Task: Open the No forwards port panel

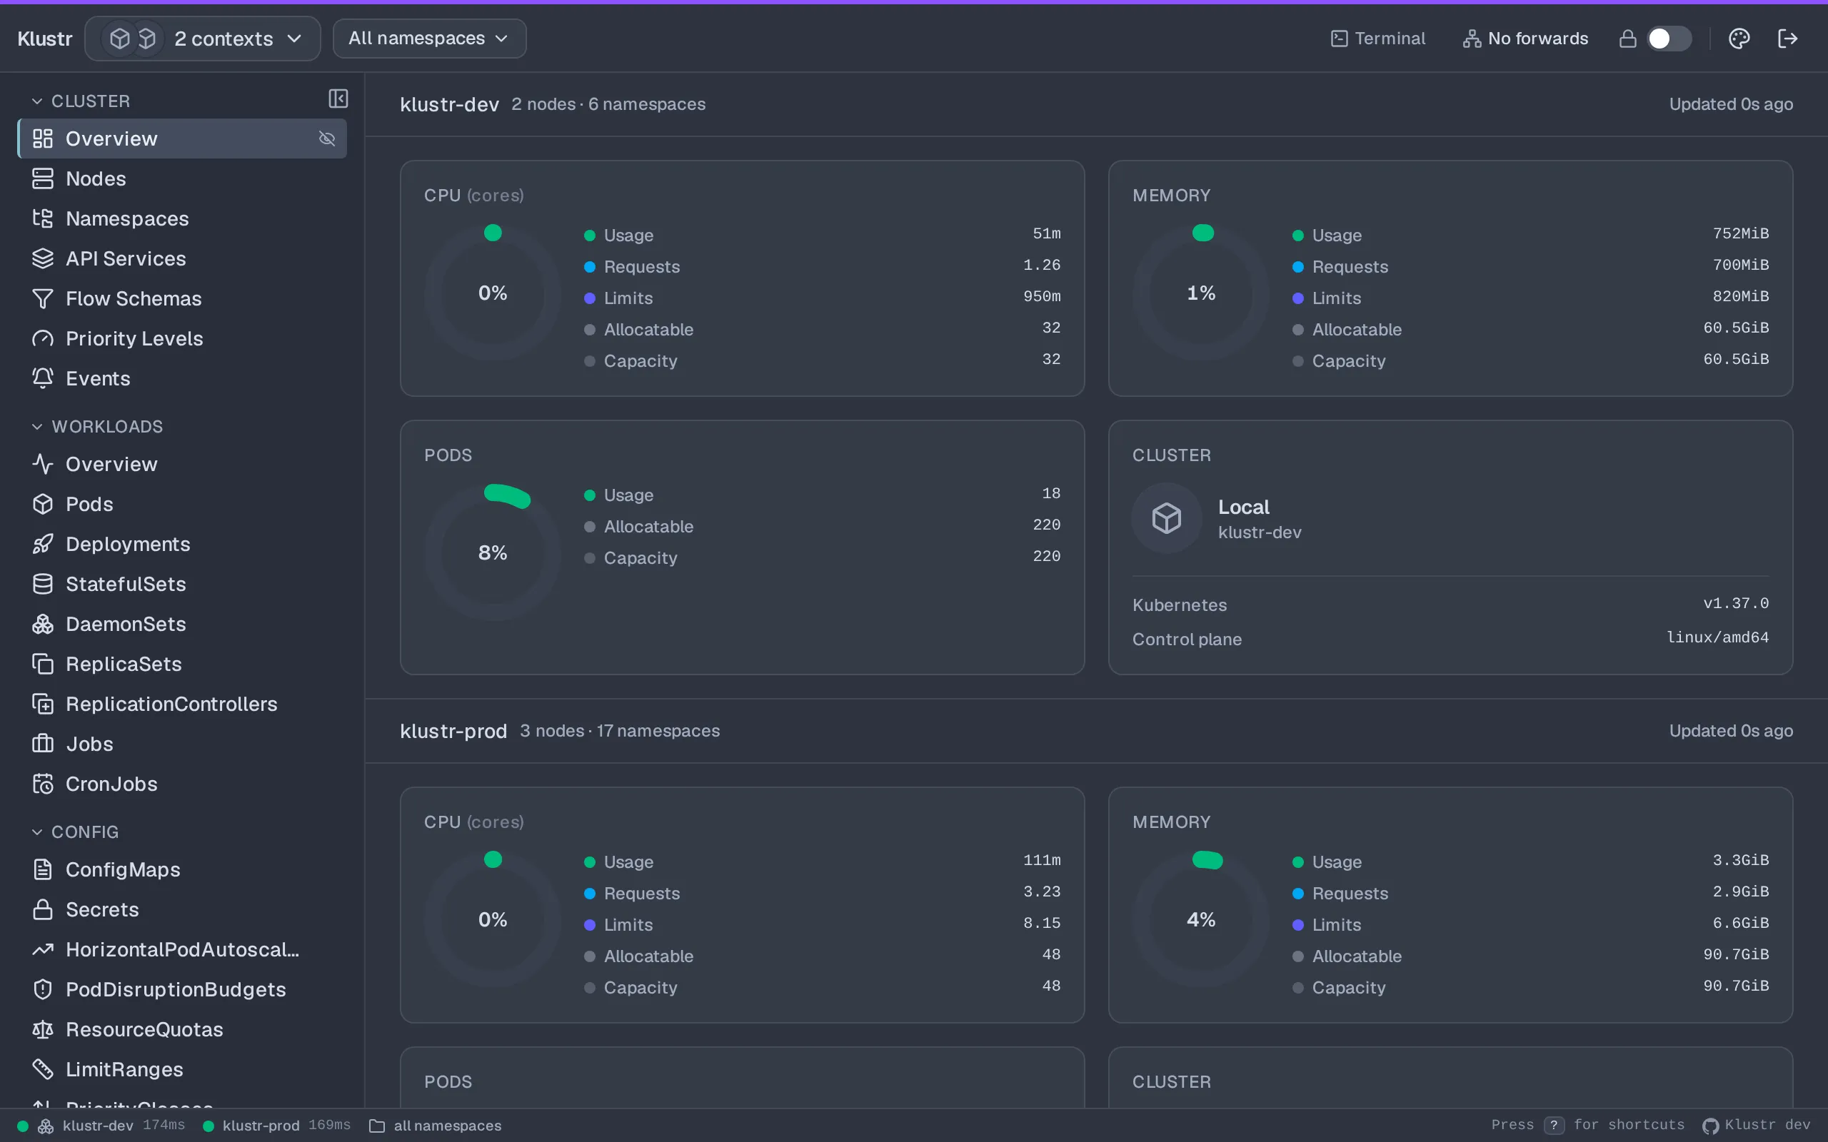Action: (x=1525, y=39)
